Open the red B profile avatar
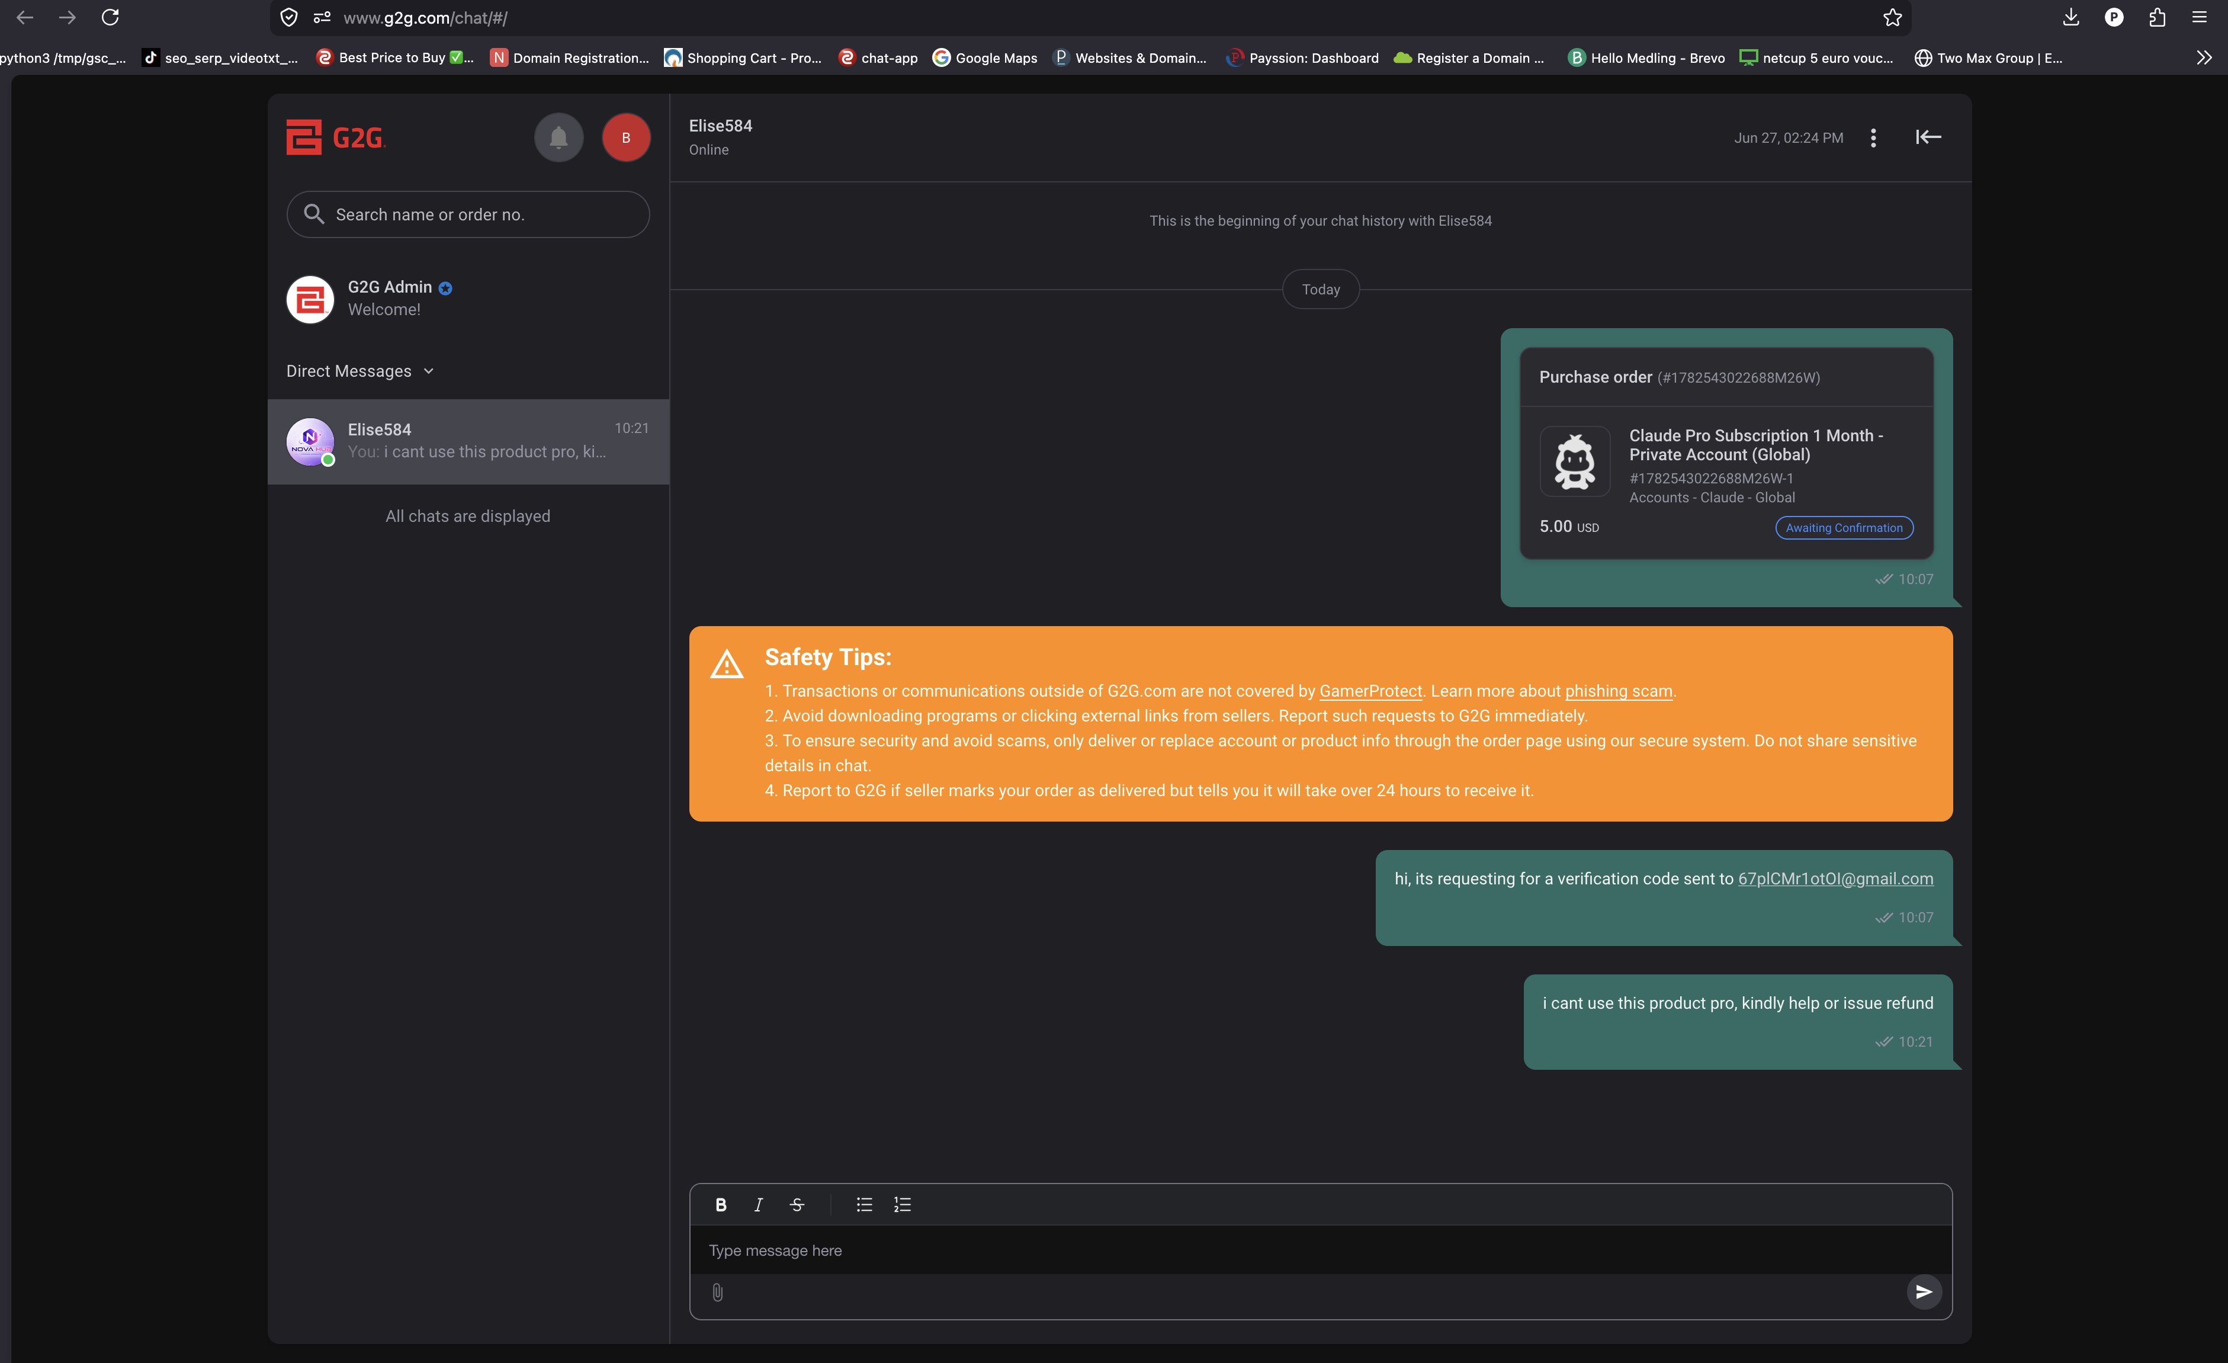 [x=626, y=137]
